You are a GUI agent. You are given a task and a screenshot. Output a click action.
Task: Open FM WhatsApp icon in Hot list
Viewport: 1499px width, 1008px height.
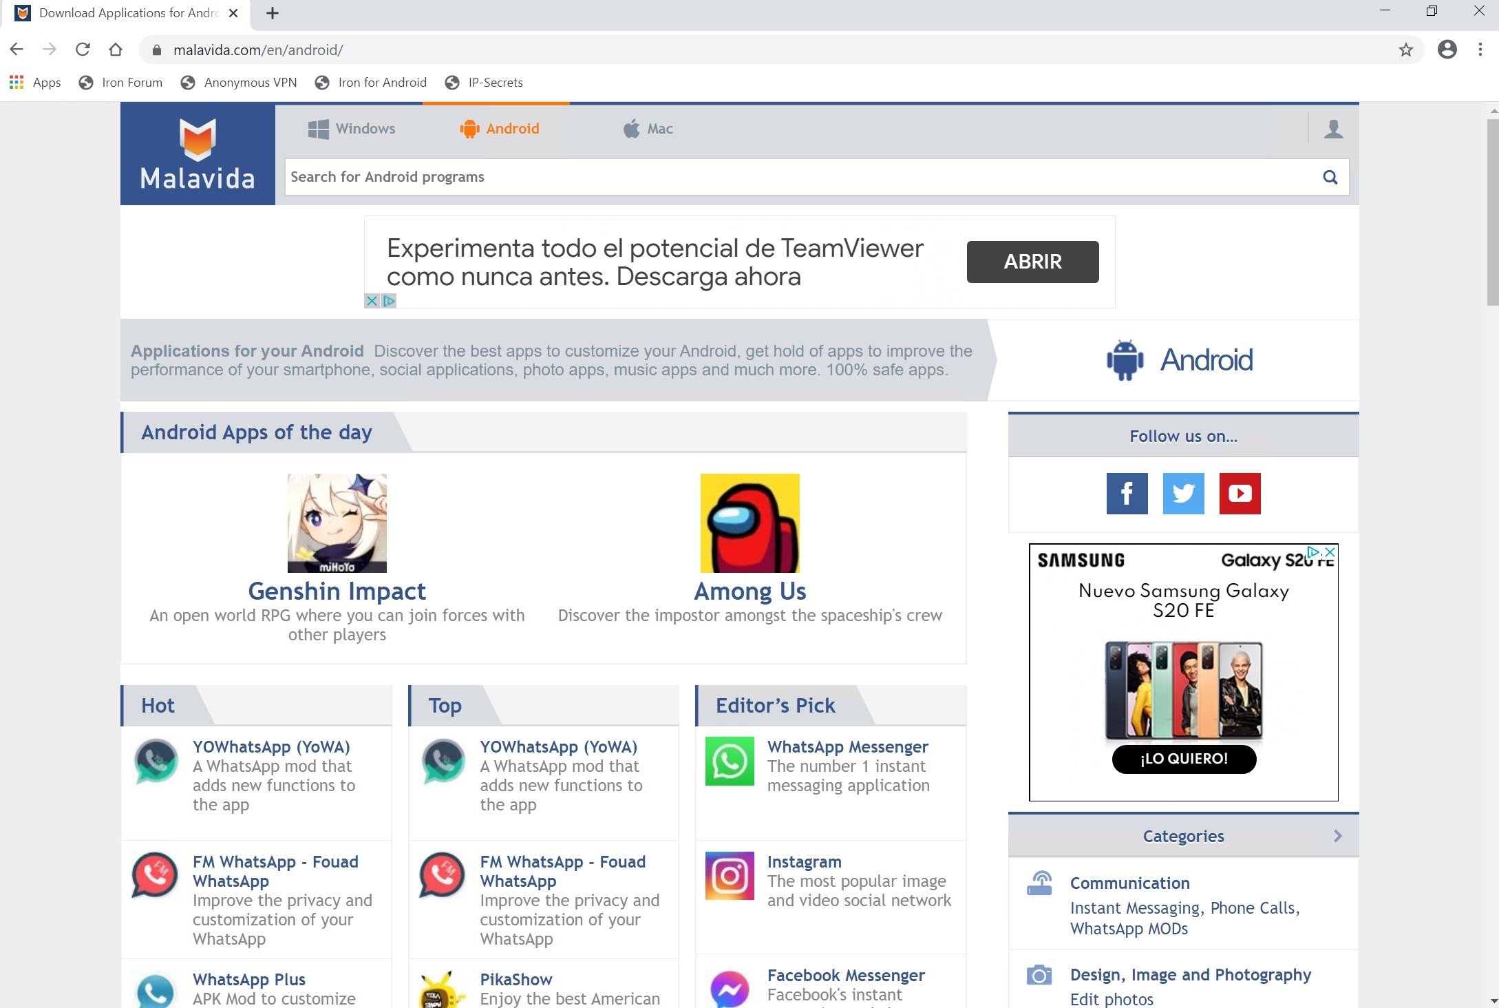click(x=155, y=875)
